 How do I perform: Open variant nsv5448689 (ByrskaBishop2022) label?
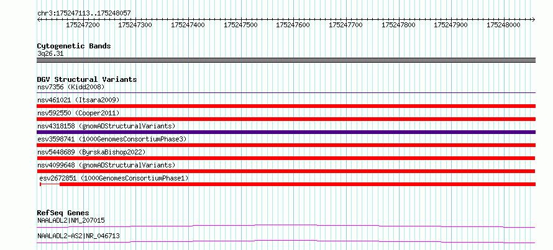(91, 152)
